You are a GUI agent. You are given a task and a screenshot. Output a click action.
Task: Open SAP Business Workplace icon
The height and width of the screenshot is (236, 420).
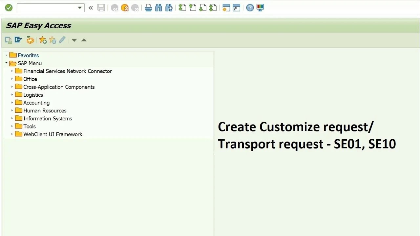31,40
